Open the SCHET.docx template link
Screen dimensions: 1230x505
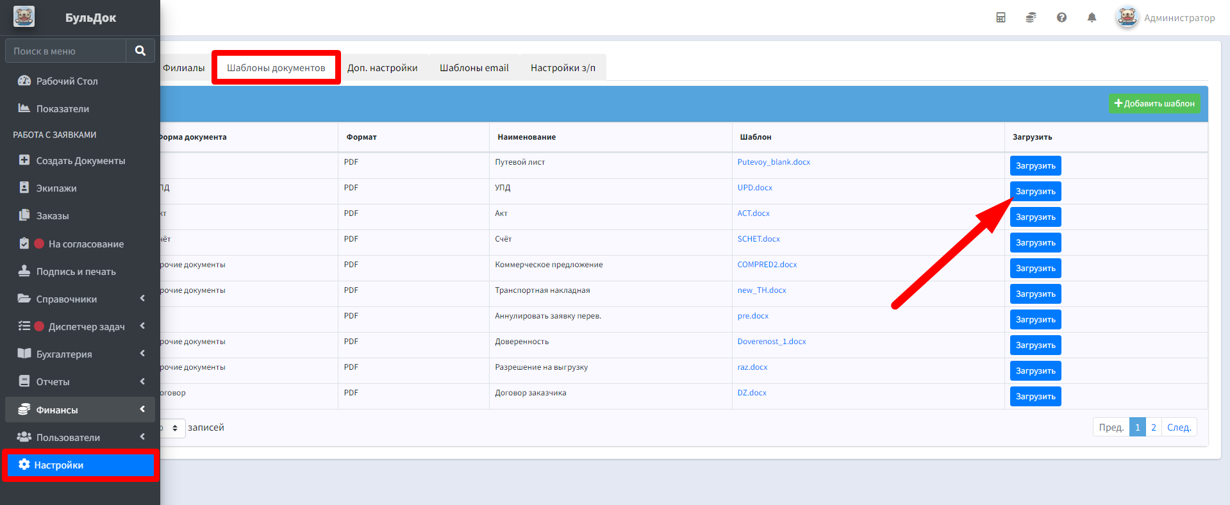coord(758,239)
